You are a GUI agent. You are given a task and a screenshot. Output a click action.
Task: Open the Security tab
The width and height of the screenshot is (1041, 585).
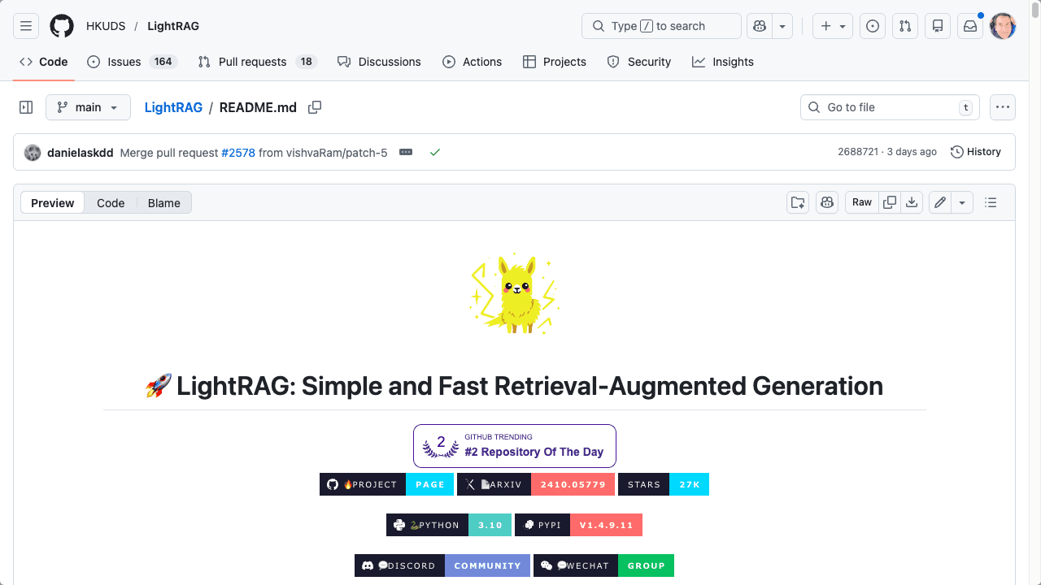click(x=639, y=62)
